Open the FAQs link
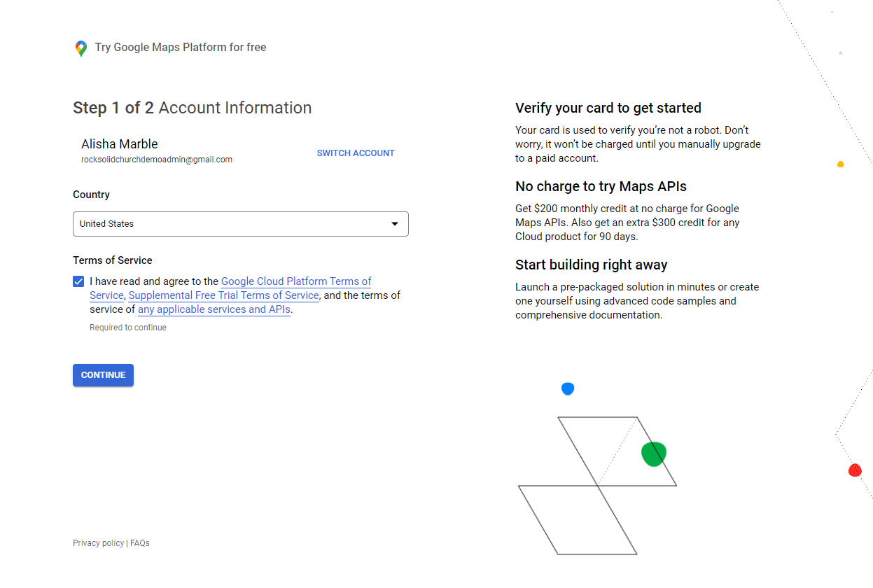The height and width of the screenshot is (588, 873). 140,543
